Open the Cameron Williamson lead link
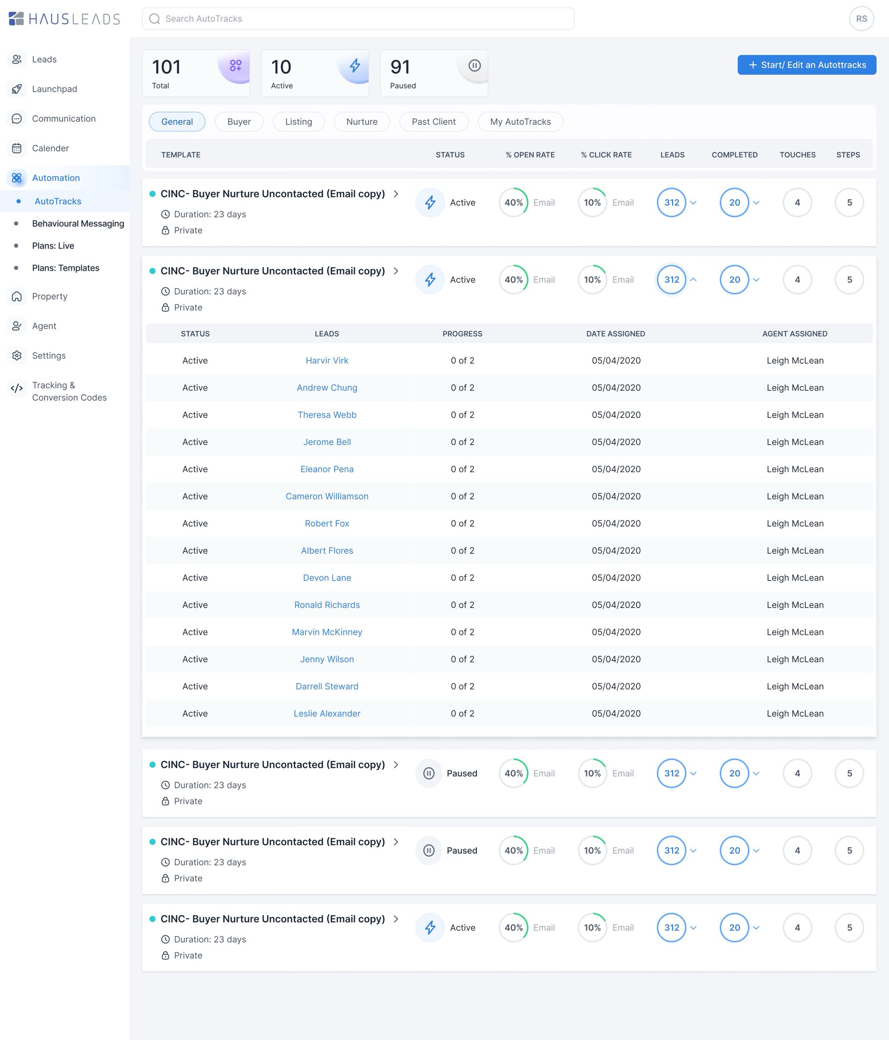The width and height of the screenshot is (889, 1040). pos(327,496)
